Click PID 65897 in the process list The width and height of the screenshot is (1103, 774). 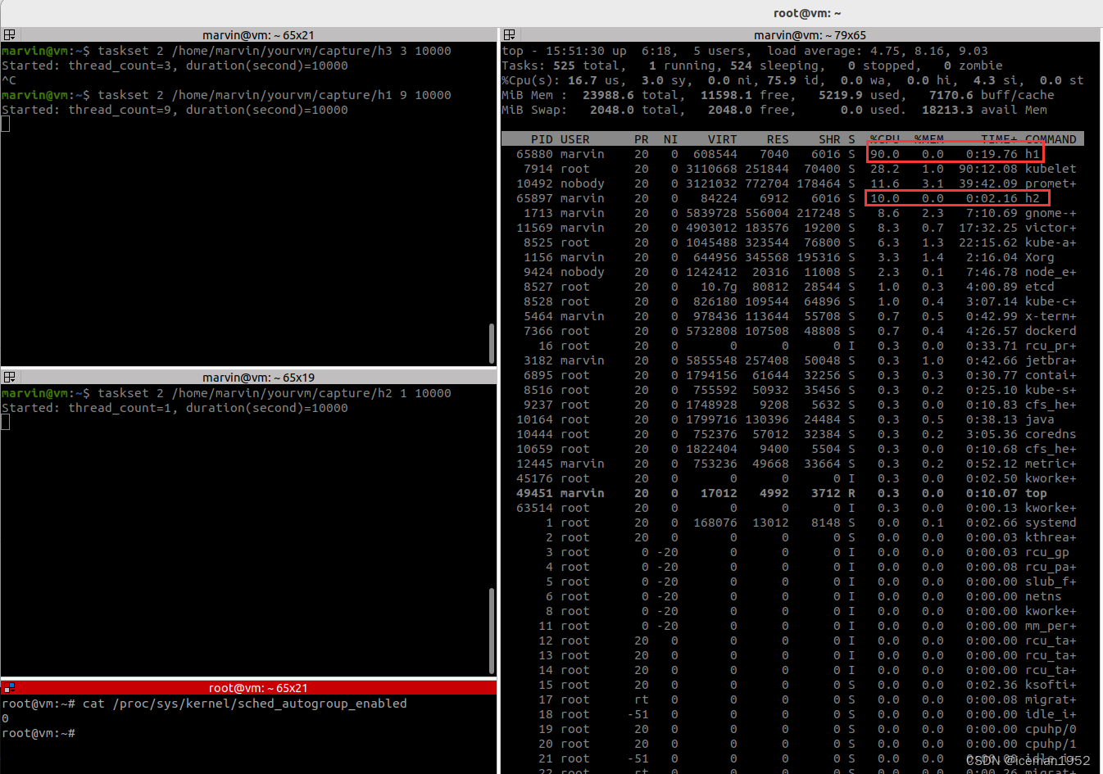(x=534, y=198)
